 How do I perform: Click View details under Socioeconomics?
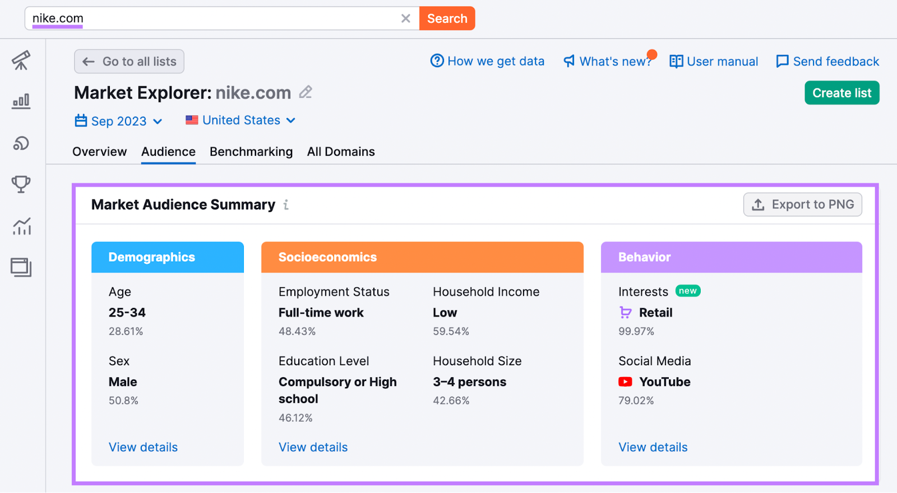[313, 447]
